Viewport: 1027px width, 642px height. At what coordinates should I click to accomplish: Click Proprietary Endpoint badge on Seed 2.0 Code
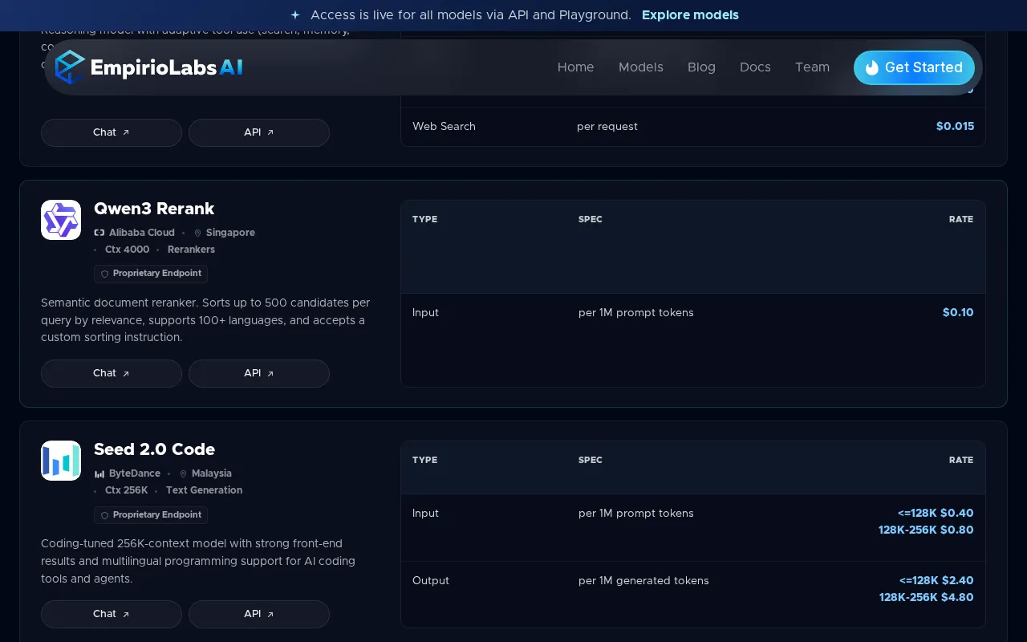[x=151, y=514]
